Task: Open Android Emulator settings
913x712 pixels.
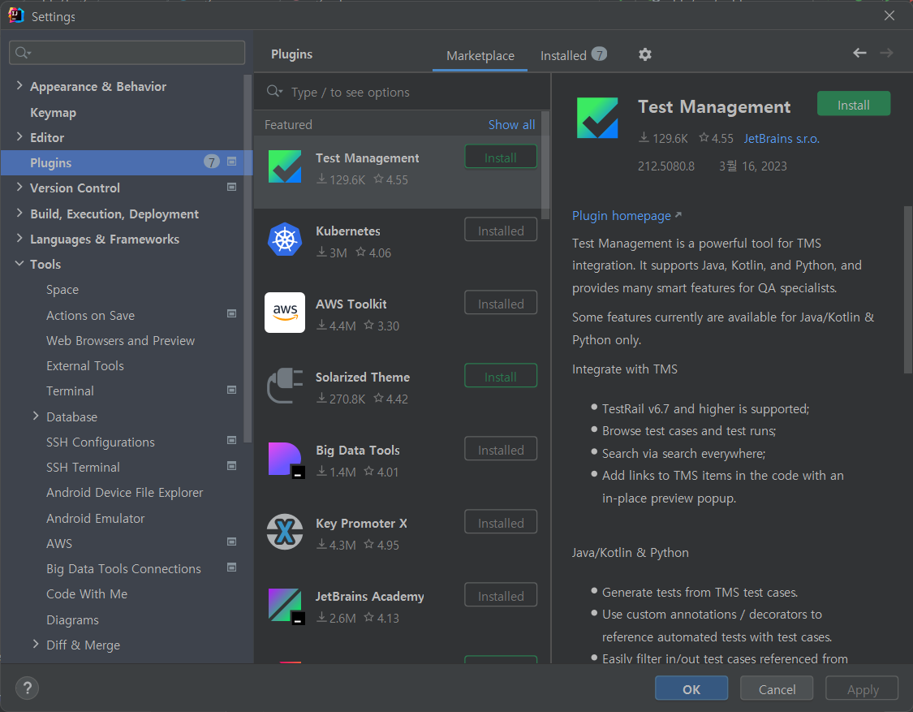Action: [x=96, y=518]
